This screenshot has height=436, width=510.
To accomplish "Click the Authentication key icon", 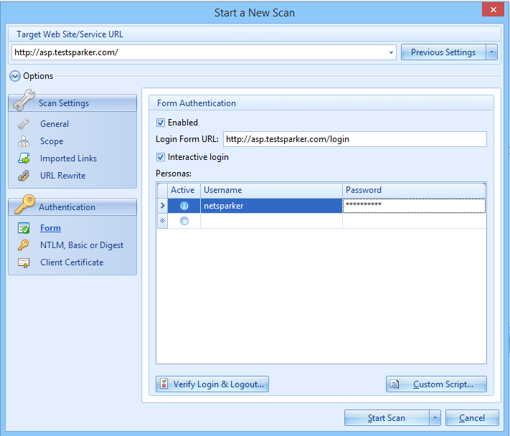I will [x=24, y=204].
